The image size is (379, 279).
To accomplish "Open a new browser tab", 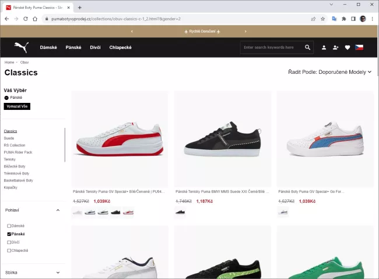I will 79,8.
